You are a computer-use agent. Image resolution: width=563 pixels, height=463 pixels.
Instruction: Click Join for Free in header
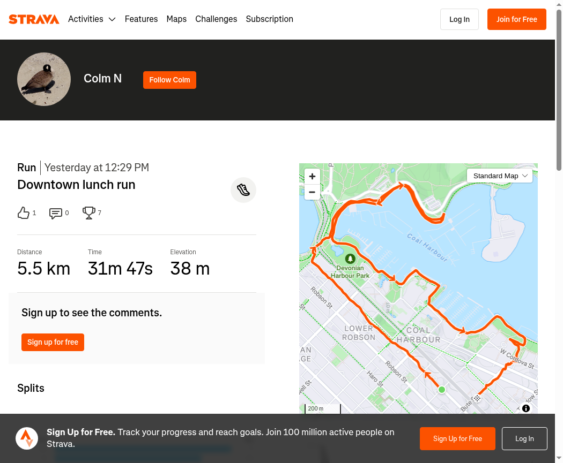(x=517, y=19)
